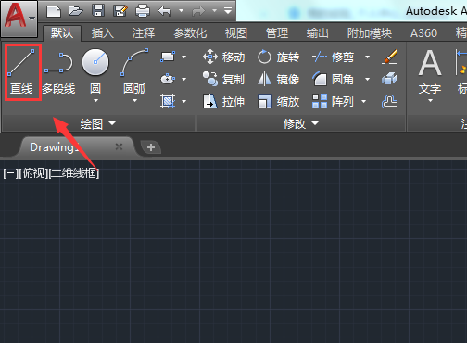This screenshot has height=343, width=467.
Task: Click the 俯视 view controls label
Action: click(x=33, y=173)
